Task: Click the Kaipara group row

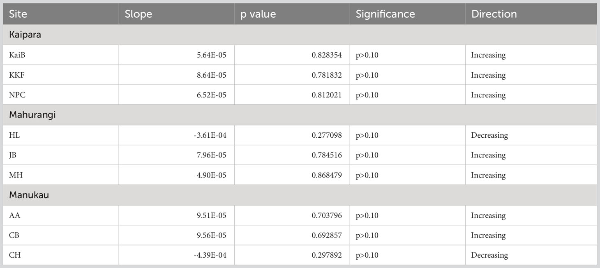Action: 300,35
